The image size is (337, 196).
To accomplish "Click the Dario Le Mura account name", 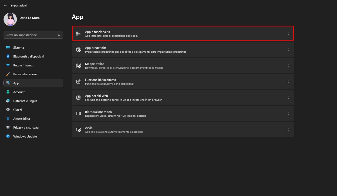I will [x=29, y=18].
